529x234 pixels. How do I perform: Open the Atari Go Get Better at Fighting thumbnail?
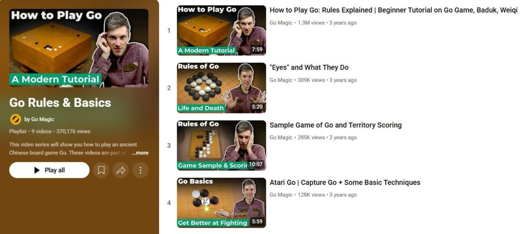click(x=221, y=203)
